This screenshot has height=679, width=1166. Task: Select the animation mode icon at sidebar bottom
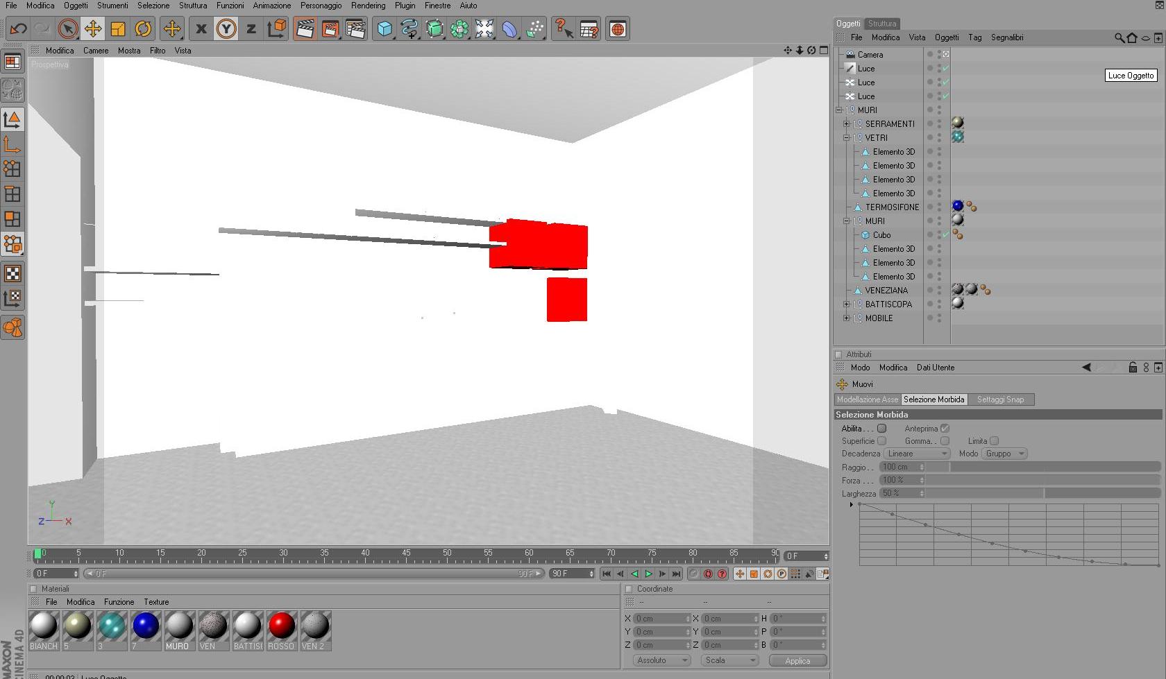[12, 327]
